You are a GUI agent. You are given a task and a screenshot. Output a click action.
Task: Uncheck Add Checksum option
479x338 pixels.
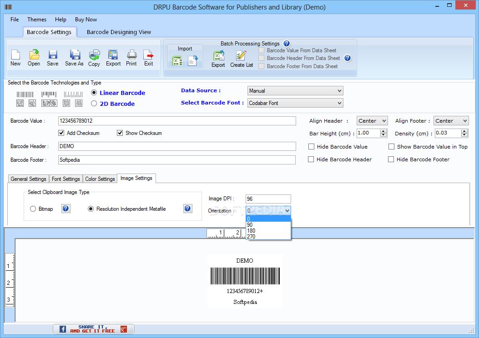pyautogui.click(x=61, y=133)
